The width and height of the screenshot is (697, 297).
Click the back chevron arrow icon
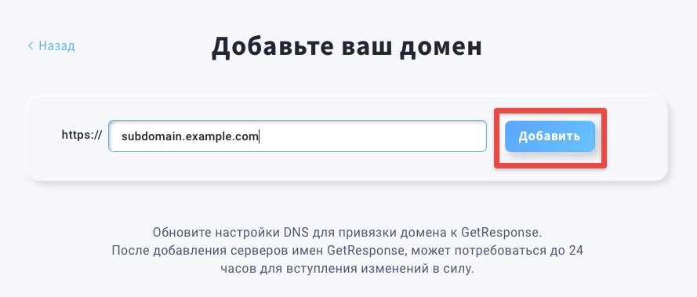[31, 45]
